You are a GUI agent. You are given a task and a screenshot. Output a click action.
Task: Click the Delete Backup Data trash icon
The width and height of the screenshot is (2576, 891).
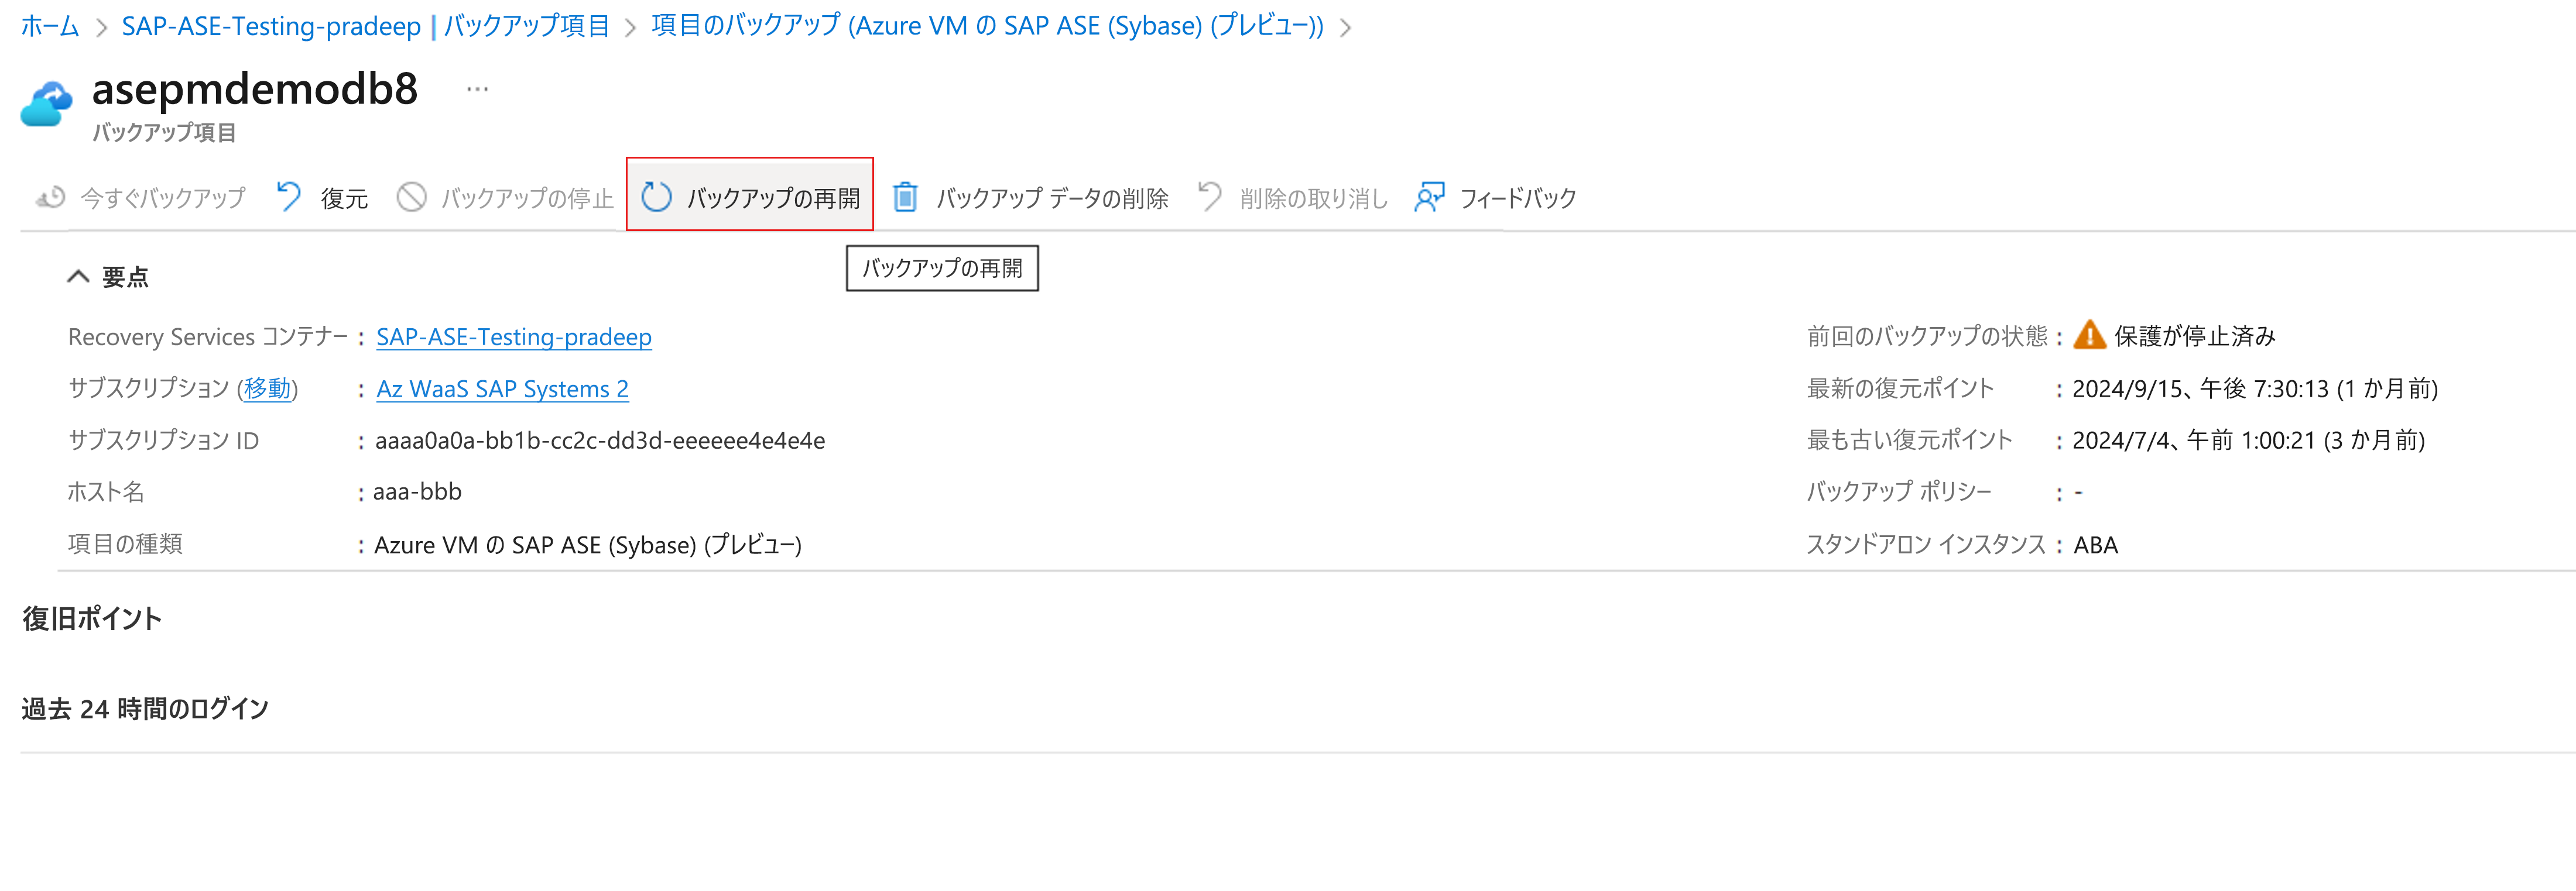tap(905, 197)
